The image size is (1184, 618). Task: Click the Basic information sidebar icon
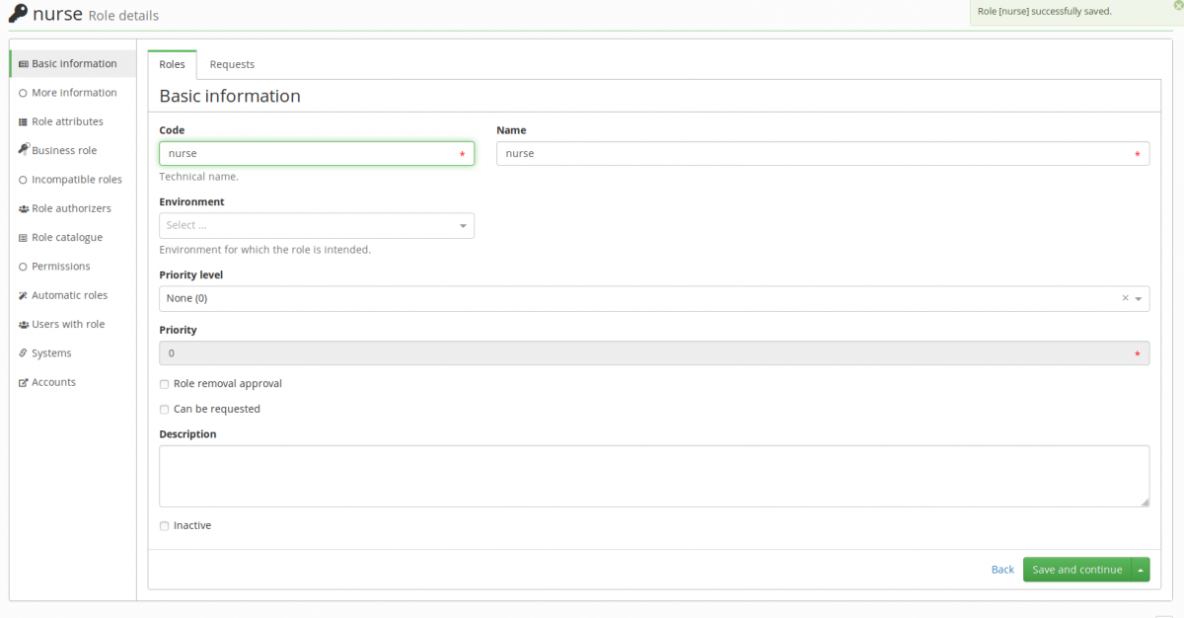coord(23,64)
